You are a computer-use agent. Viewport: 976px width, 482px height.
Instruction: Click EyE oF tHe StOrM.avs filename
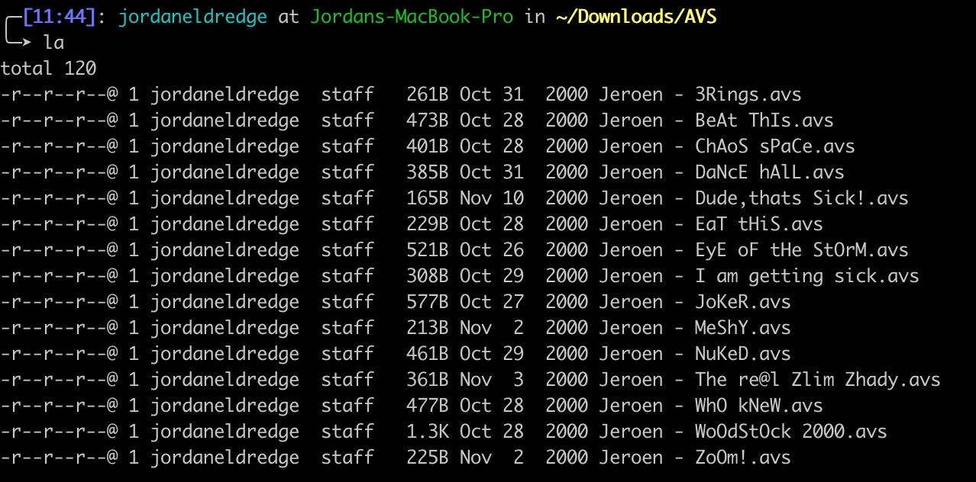click(802, 250)
